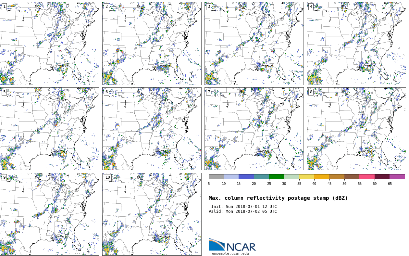
Task: Pick the dark green 25–30 dBZ swatch
Action: pos(276,177)
